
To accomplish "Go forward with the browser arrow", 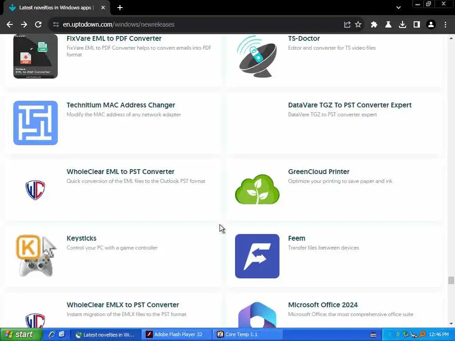I will [24, 25].
